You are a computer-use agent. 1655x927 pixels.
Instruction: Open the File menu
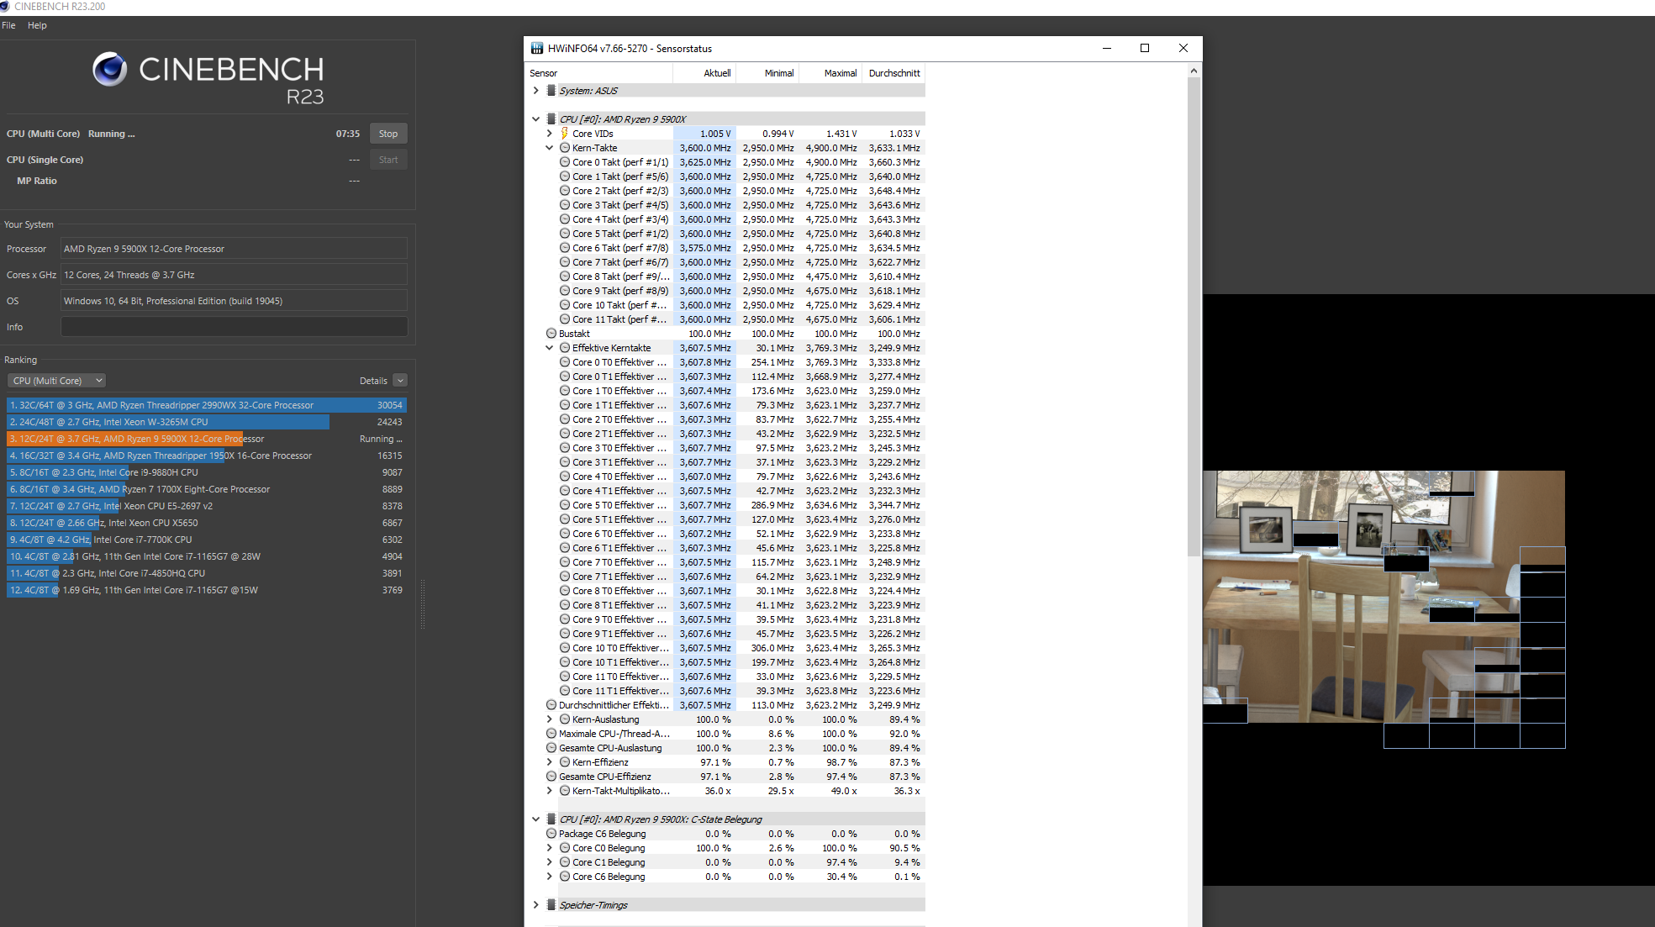click(8, 25)
